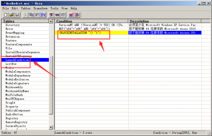Select the ProgId table
This screenshot has height=136, width=212.
[10, 103]
